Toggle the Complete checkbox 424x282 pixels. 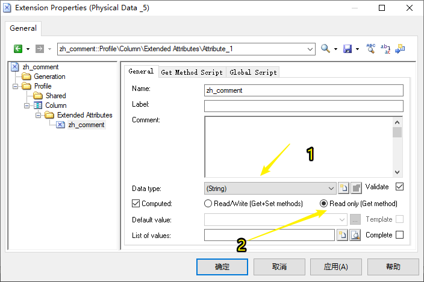pos(399,234)
